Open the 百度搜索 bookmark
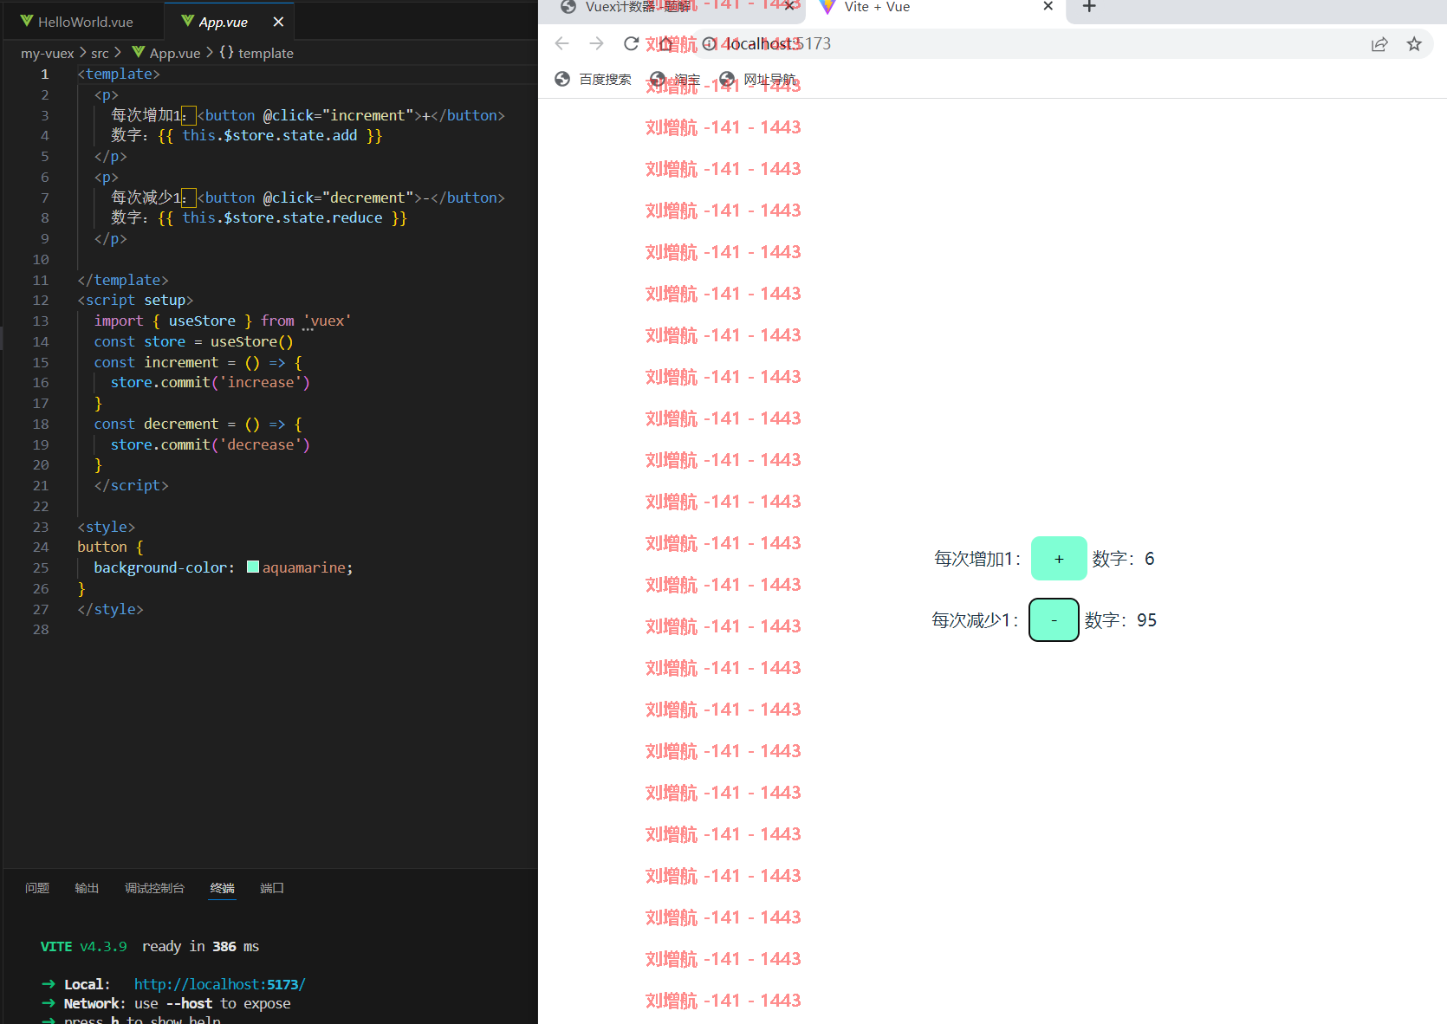This screenshot has width=1447, height=1024. tap(594, 80)
